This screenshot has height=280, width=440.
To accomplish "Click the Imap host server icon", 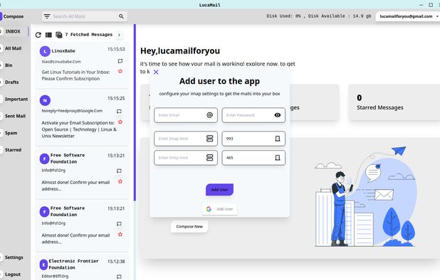I will pos(209,139).
